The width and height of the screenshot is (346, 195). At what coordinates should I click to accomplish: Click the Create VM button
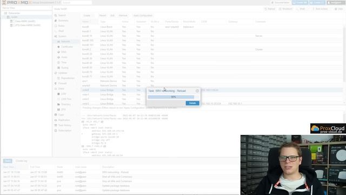point(300,3)
